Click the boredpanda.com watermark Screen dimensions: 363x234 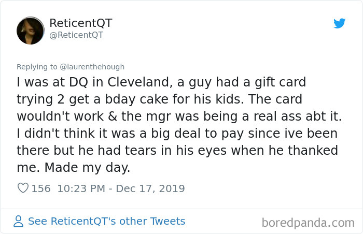pos(308,223)
